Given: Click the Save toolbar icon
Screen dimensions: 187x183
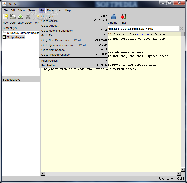Looking at the screenshot, I should point(21,17).
